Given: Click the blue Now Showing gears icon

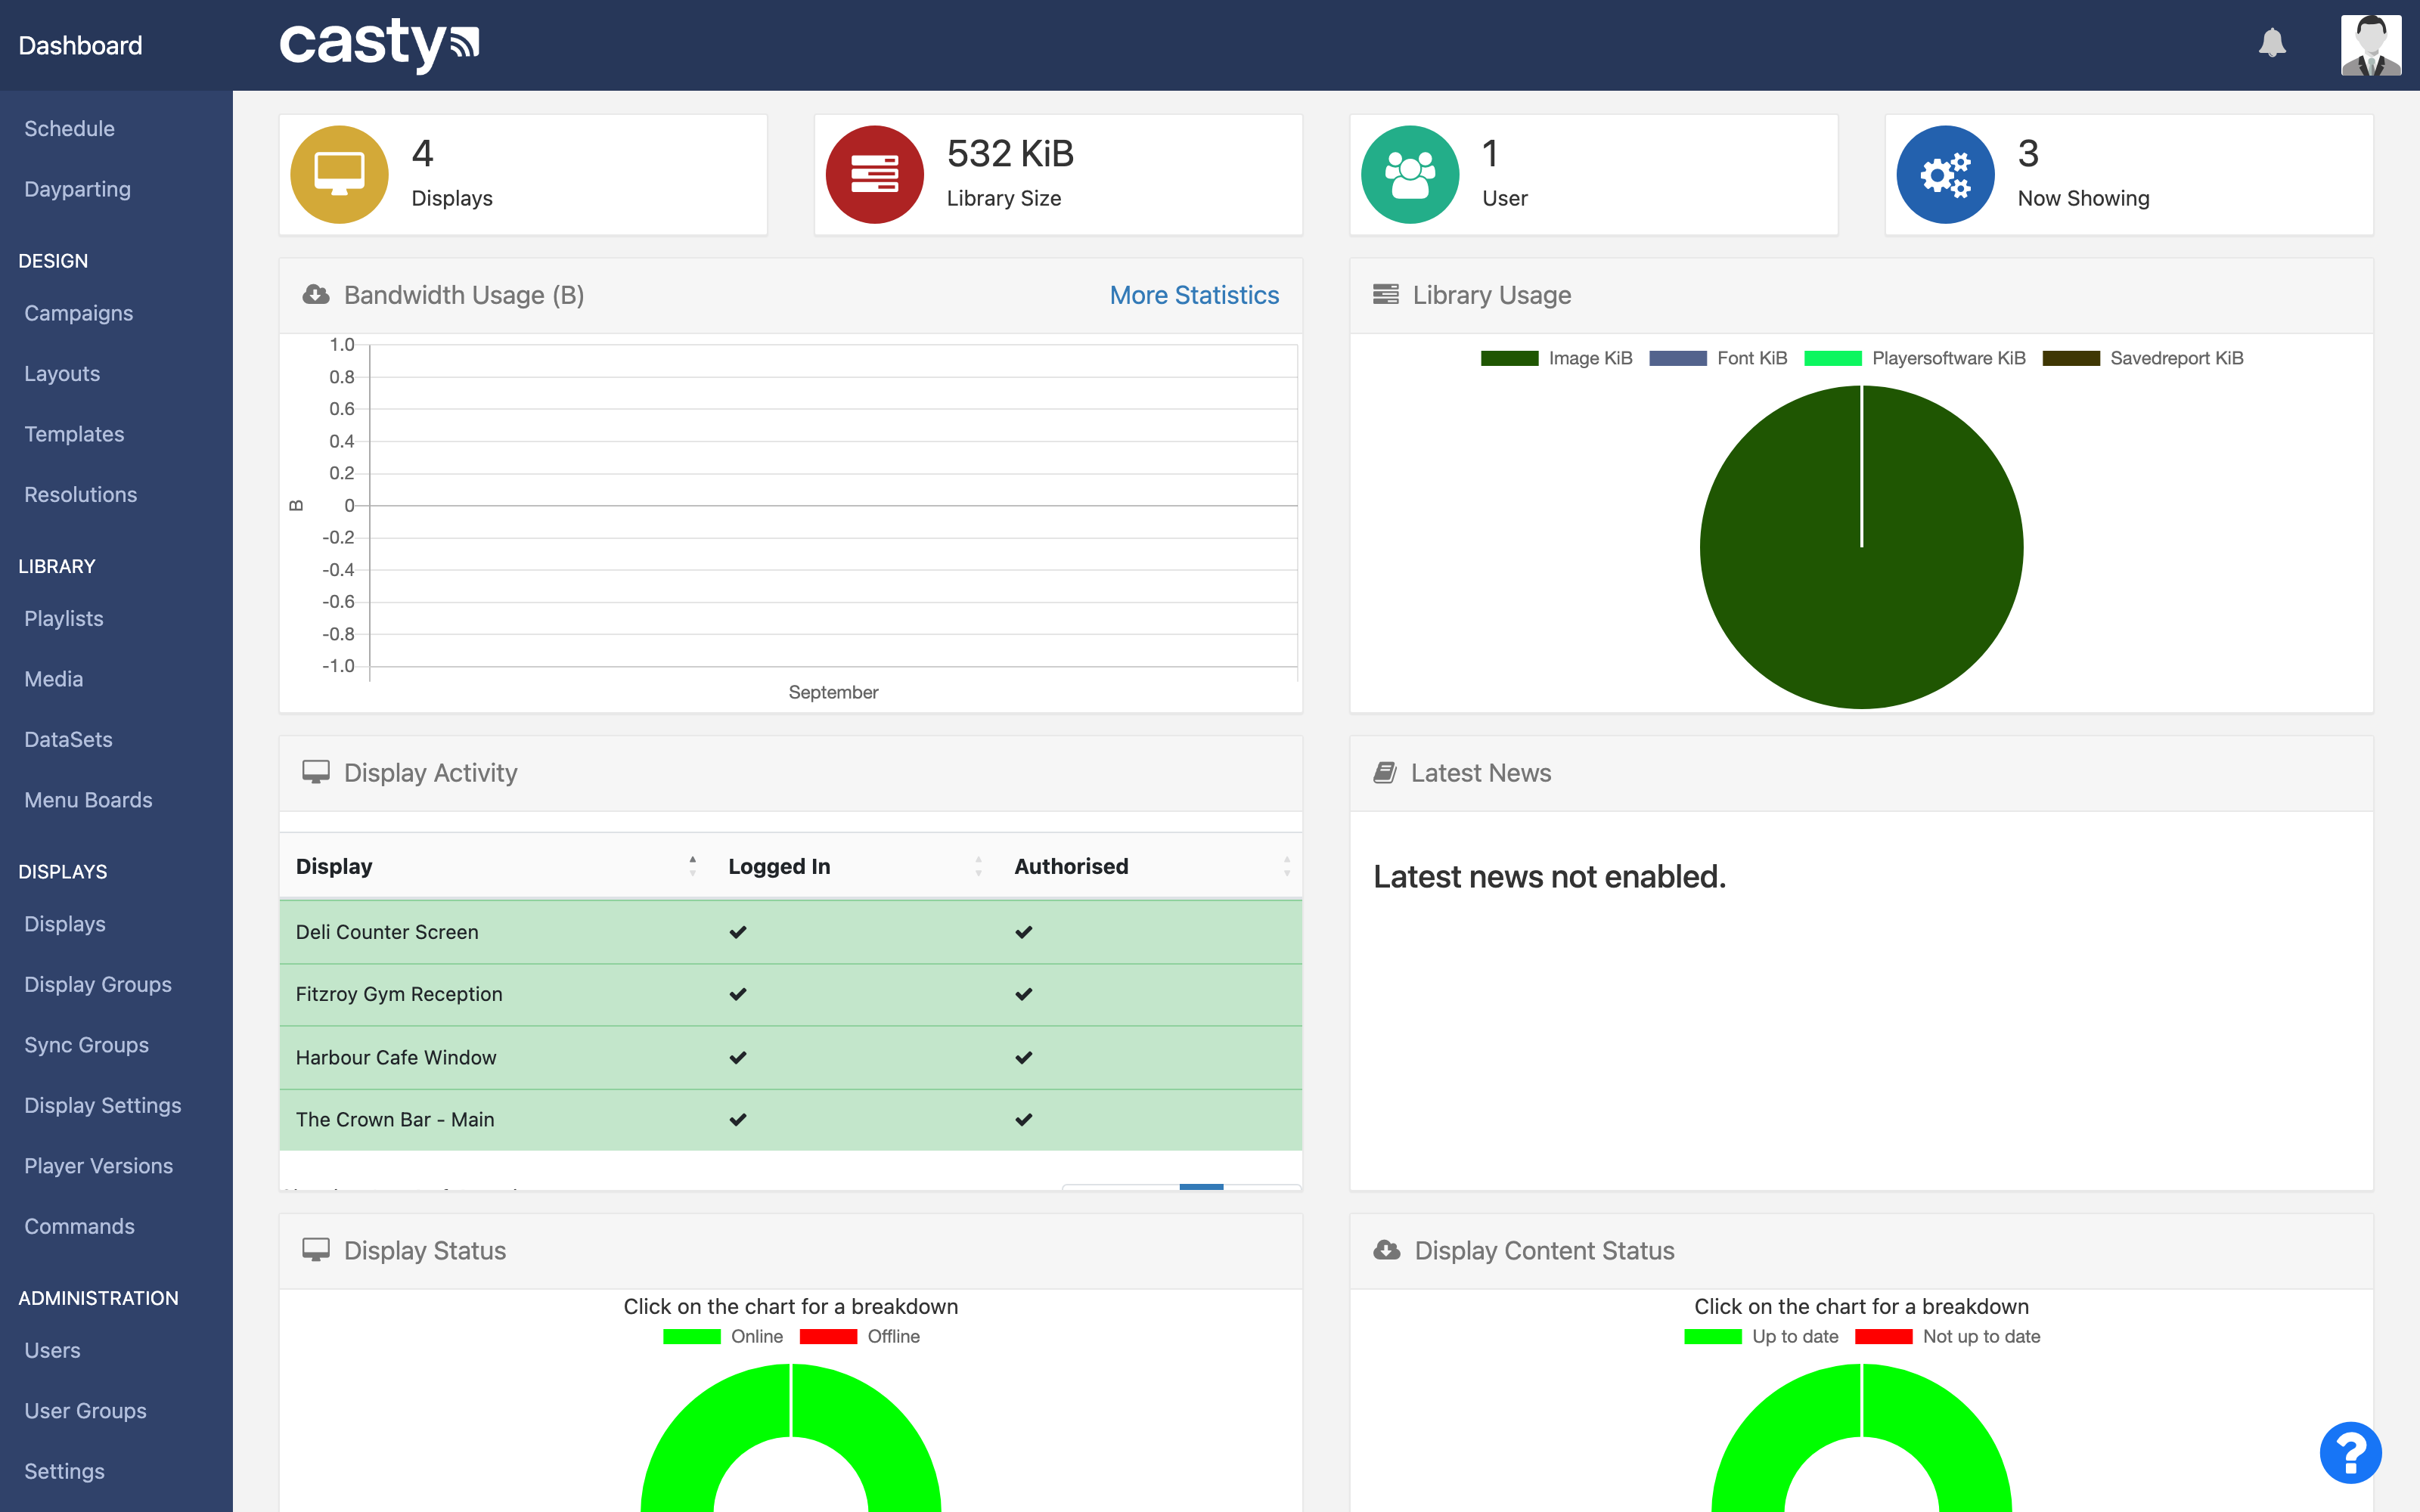Looking at the screenshot, I should [1945, 174].
